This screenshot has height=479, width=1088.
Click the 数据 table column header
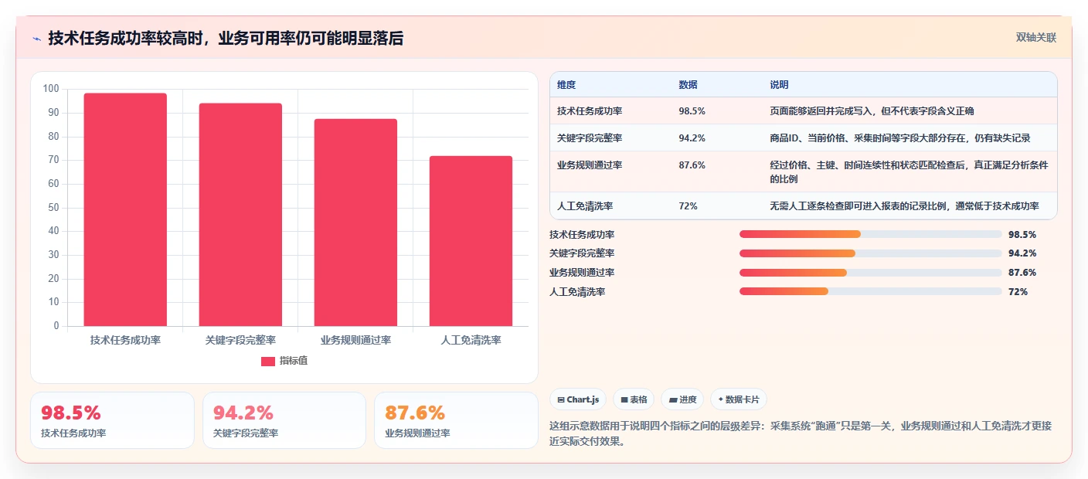[x=688, y=85]
